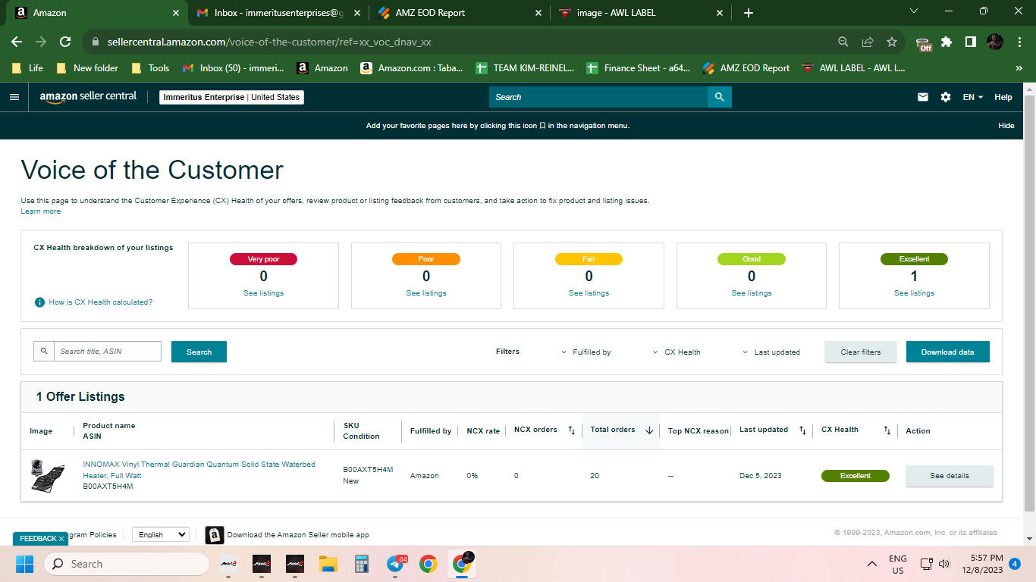Click the Download data button
Screen dimensions: 1036x582
click(948, 352)
